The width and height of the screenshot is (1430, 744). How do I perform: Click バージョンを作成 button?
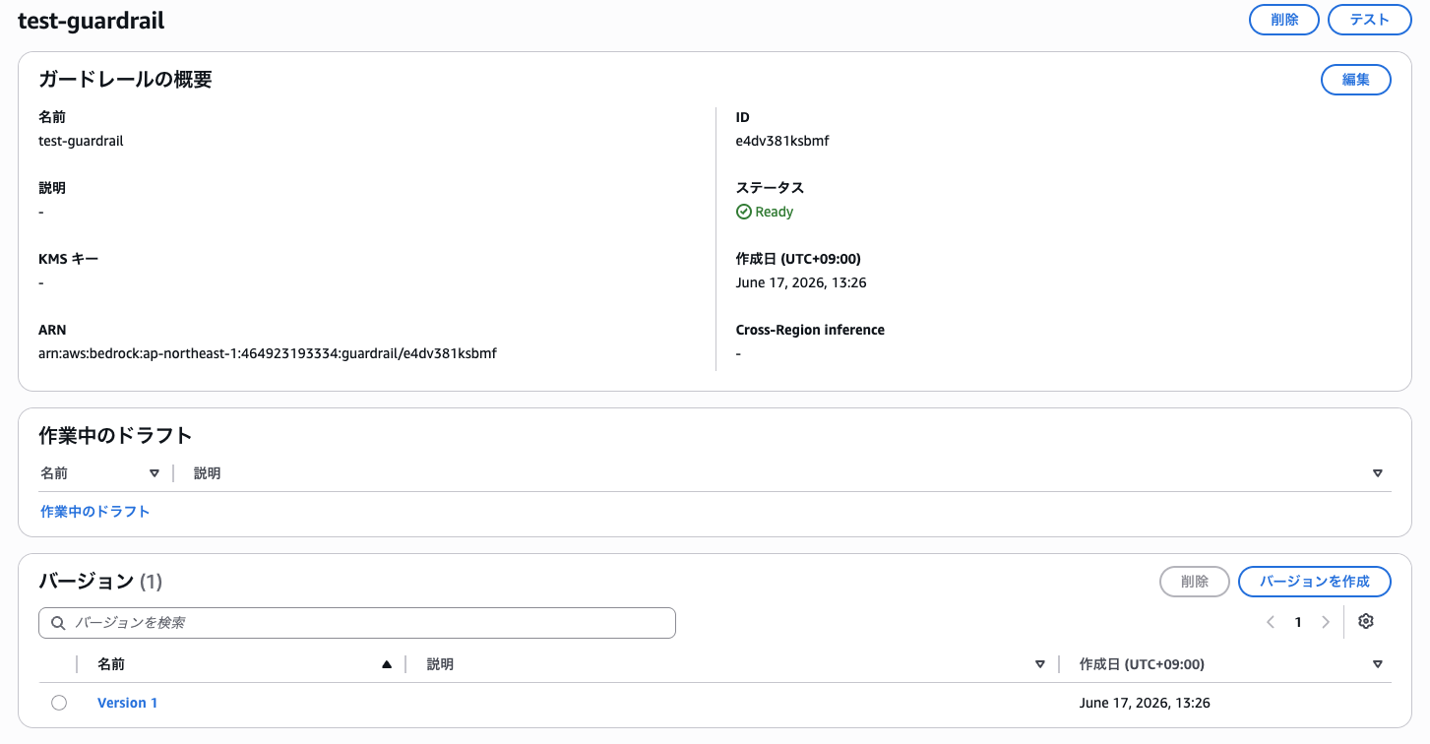(x=1315, y=582)
